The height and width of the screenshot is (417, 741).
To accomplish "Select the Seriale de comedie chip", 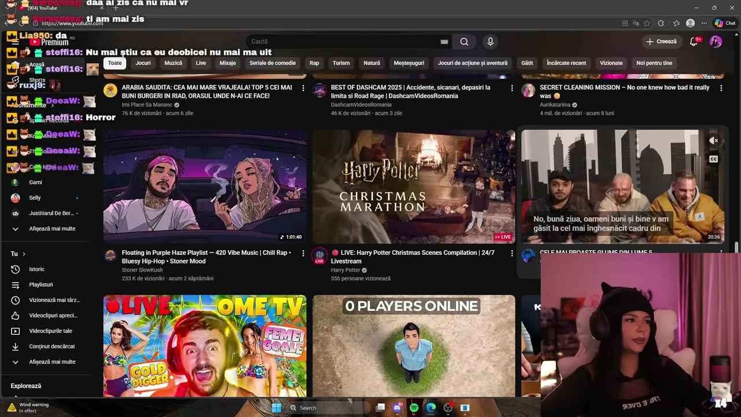I will tap(273, 63).
